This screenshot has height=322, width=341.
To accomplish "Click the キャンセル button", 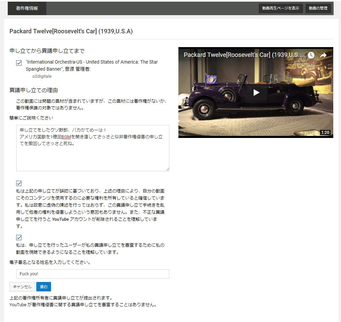I will click(x=22, y=287).
